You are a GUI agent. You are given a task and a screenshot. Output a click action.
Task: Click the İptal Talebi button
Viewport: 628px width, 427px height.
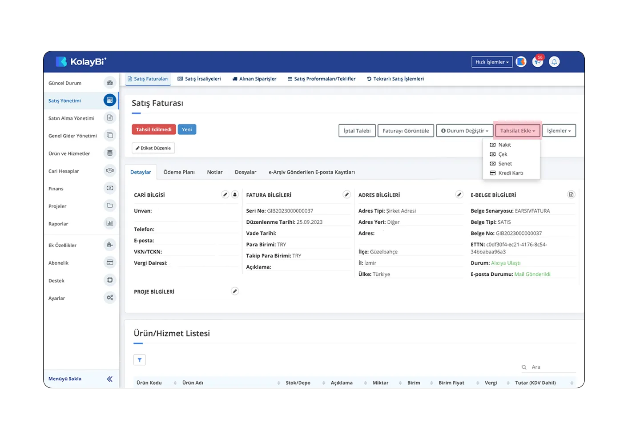point(357,131)
